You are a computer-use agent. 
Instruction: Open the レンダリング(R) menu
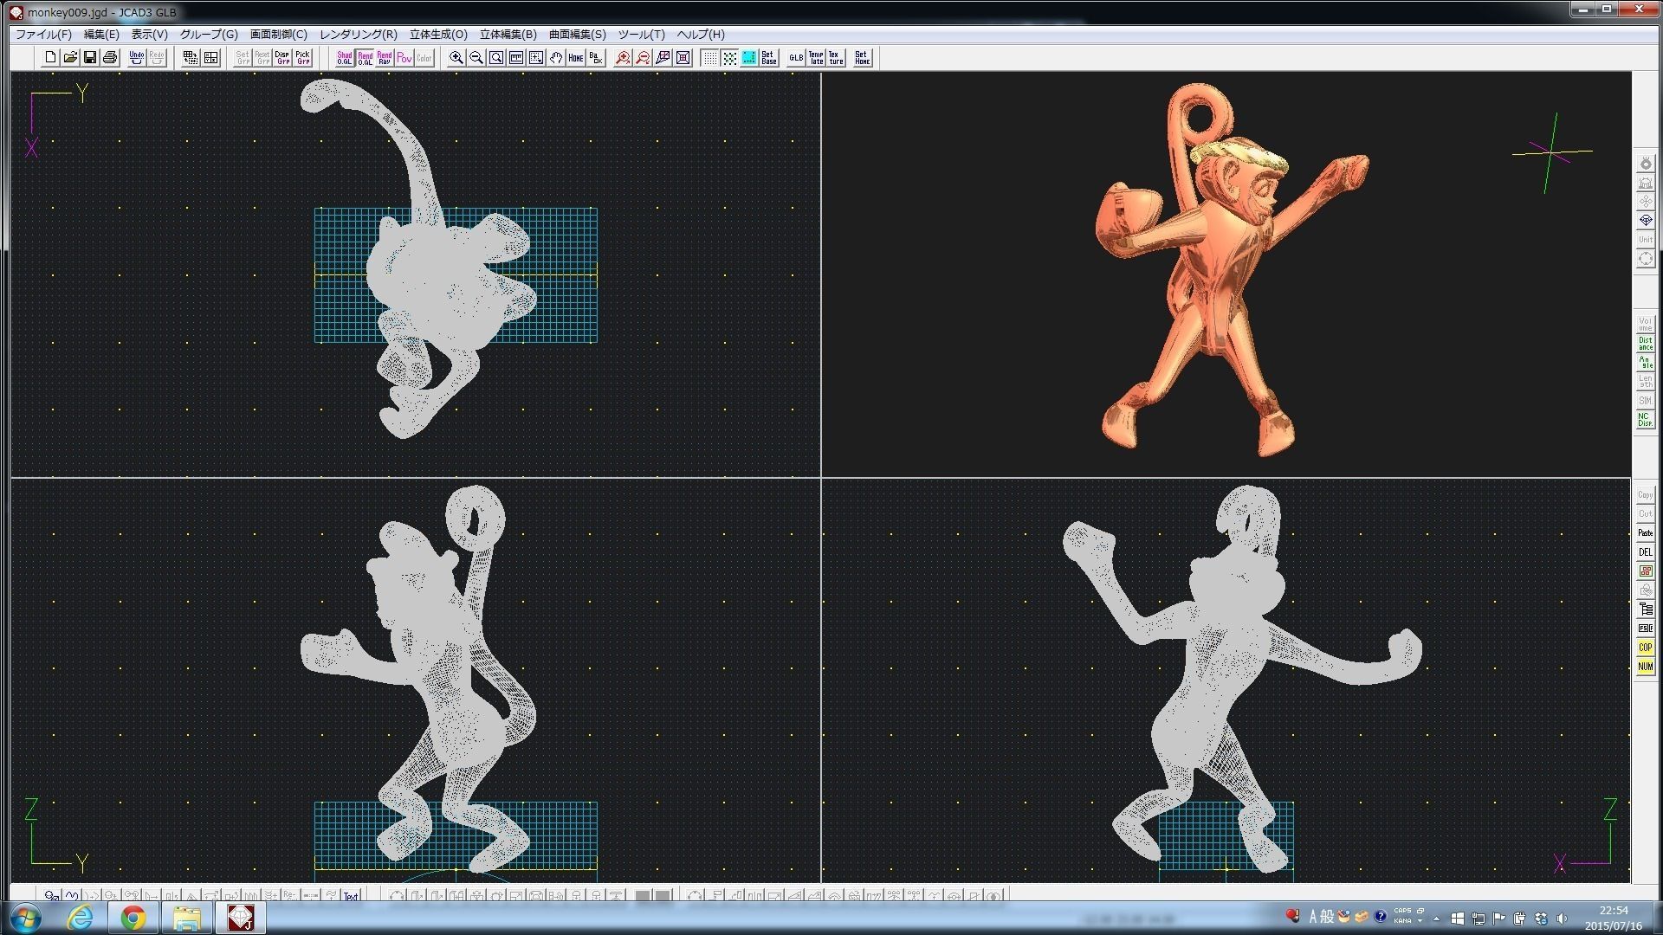pyautogui.click(x=358, y=35)
